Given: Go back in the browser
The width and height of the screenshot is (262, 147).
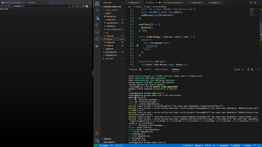Looking at the screenshot, I should pos(2,6).
